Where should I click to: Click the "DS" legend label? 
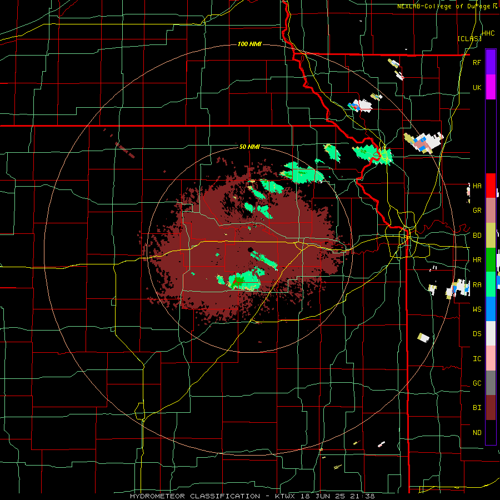[477, 334]
